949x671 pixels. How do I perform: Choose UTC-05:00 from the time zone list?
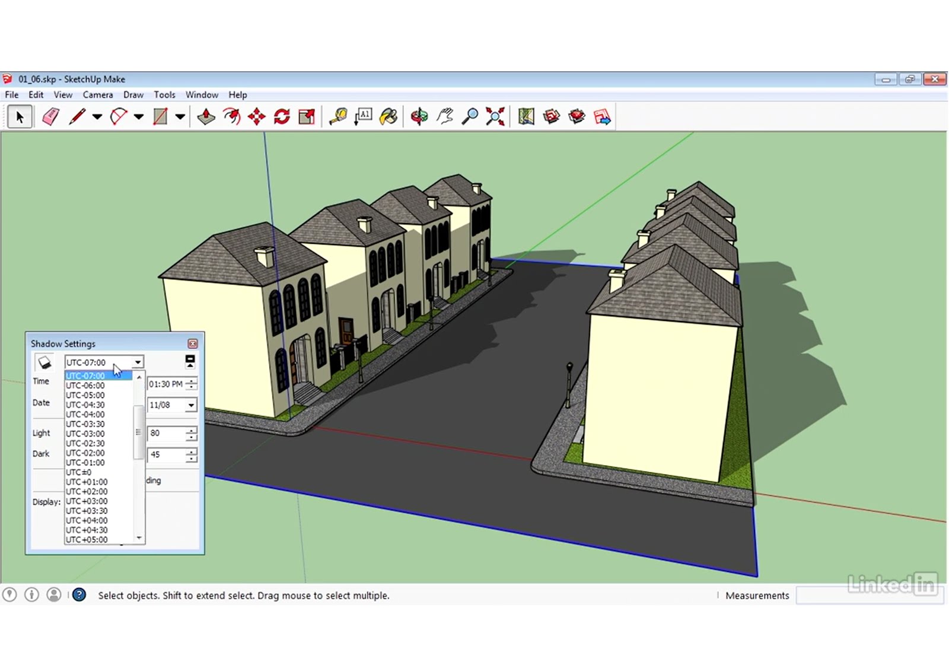98,395
